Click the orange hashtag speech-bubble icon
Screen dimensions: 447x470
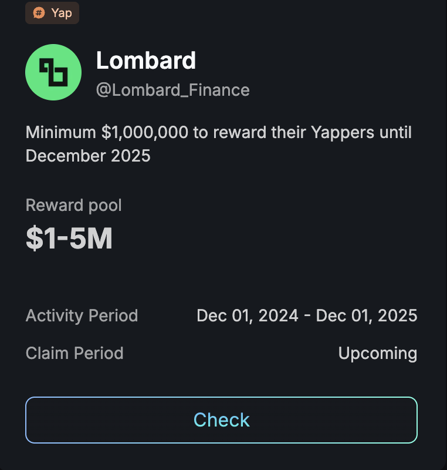(x=39, y=13)
